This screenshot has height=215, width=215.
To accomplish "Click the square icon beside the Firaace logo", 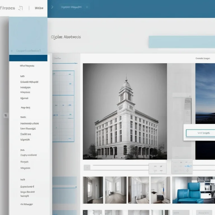I will [x=20, y=8].
